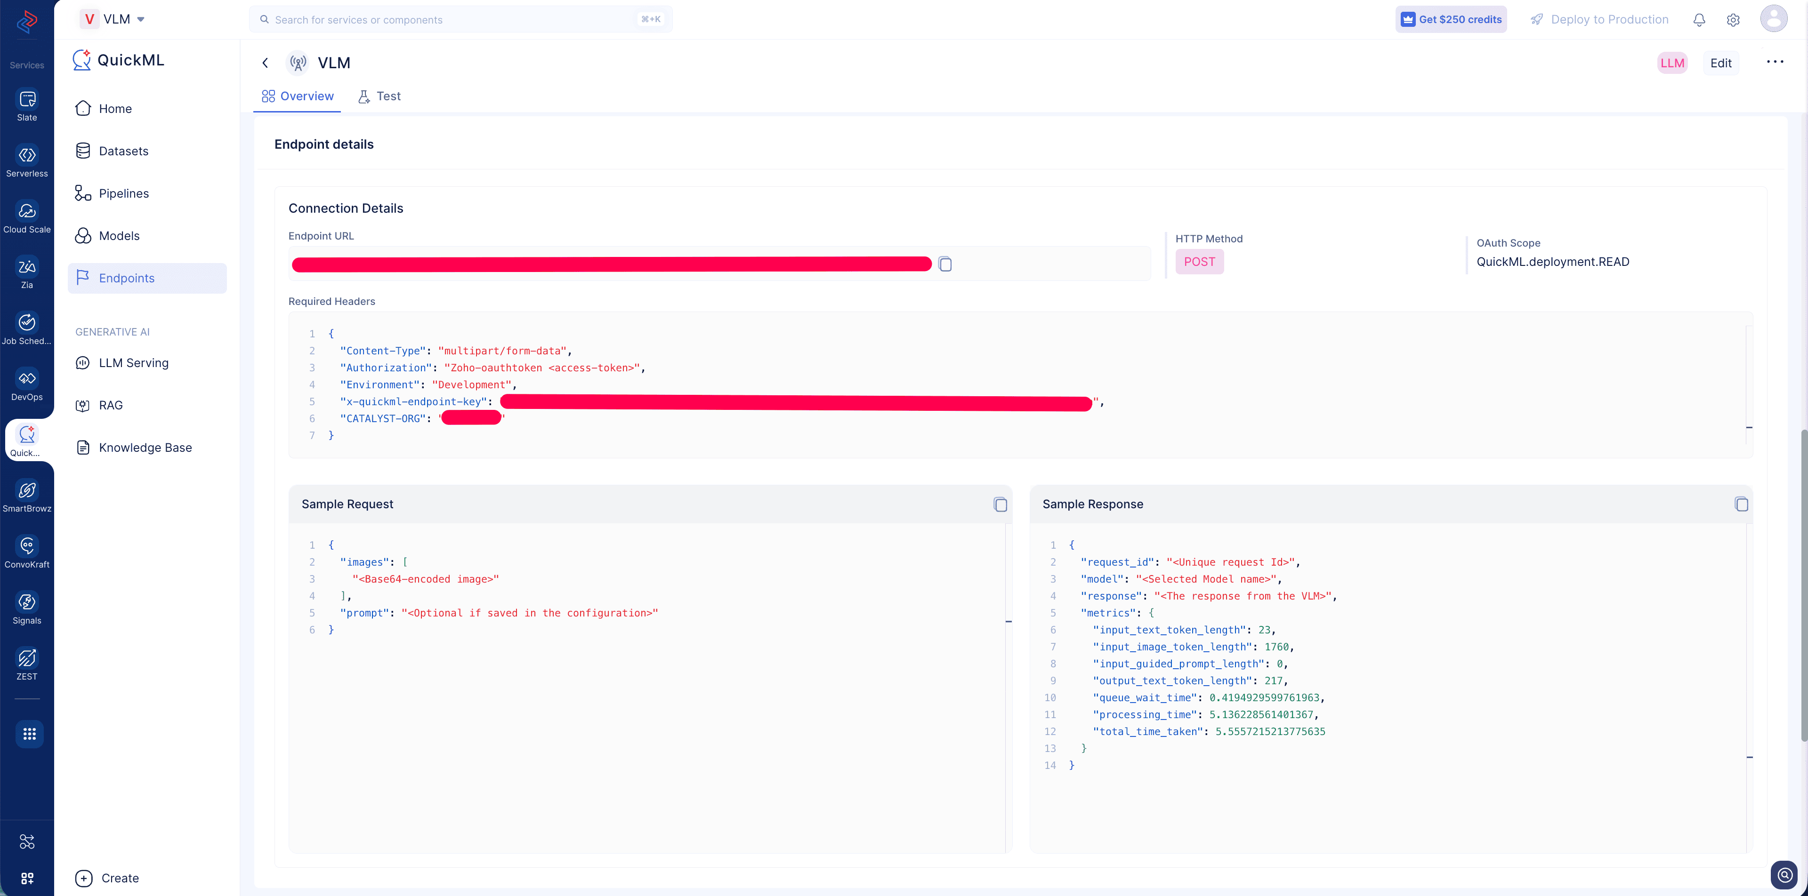Open the QuickML service icon

pyautogui.click(x=27, y=440)
